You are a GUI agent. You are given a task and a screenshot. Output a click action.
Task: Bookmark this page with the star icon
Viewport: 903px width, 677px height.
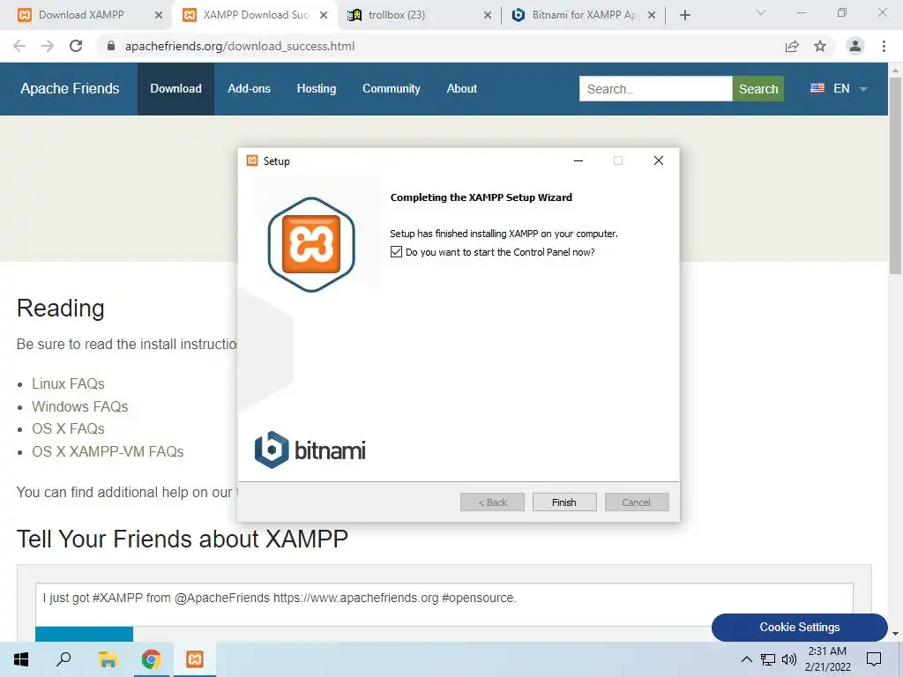tap(820, 46)
